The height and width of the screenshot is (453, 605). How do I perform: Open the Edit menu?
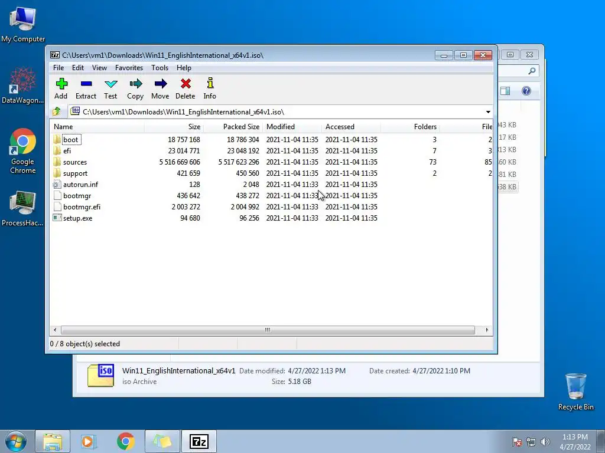click(78, 68)
